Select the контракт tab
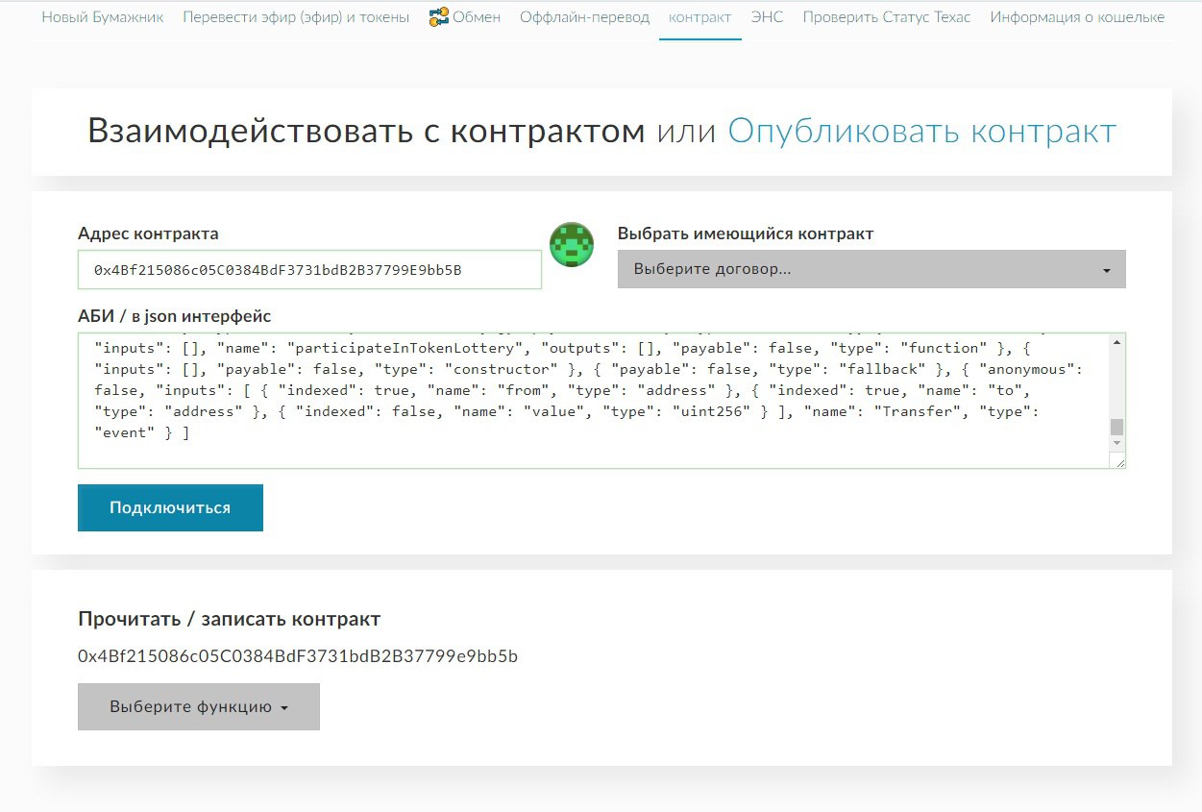The height and width of the screenshot is (812, 1202). pyautogui.click(x=699, y=17)
